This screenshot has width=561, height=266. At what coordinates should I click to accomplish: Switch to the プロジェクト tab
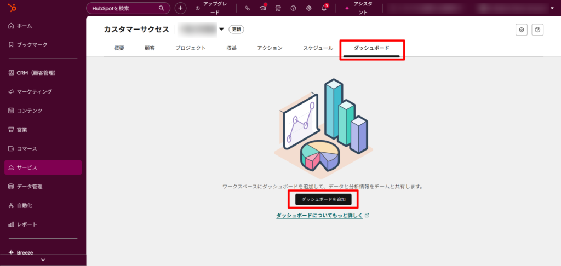tap(191, 48)
